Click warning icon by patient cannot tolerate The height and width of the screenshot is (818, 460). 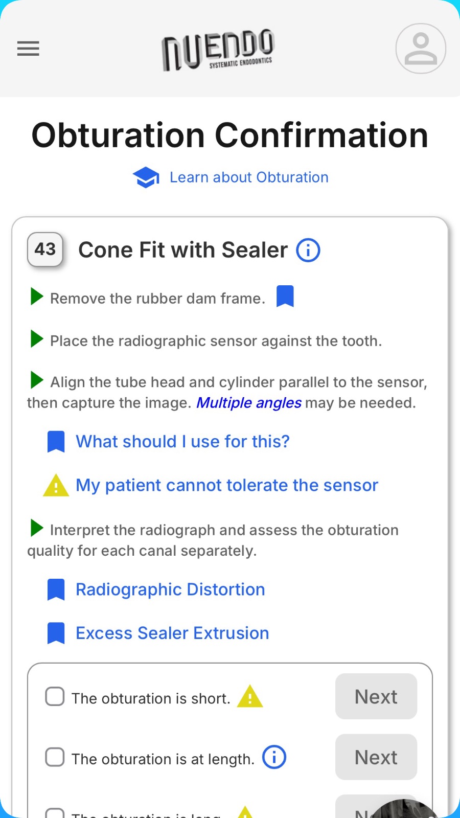click(x=56, y=486)
